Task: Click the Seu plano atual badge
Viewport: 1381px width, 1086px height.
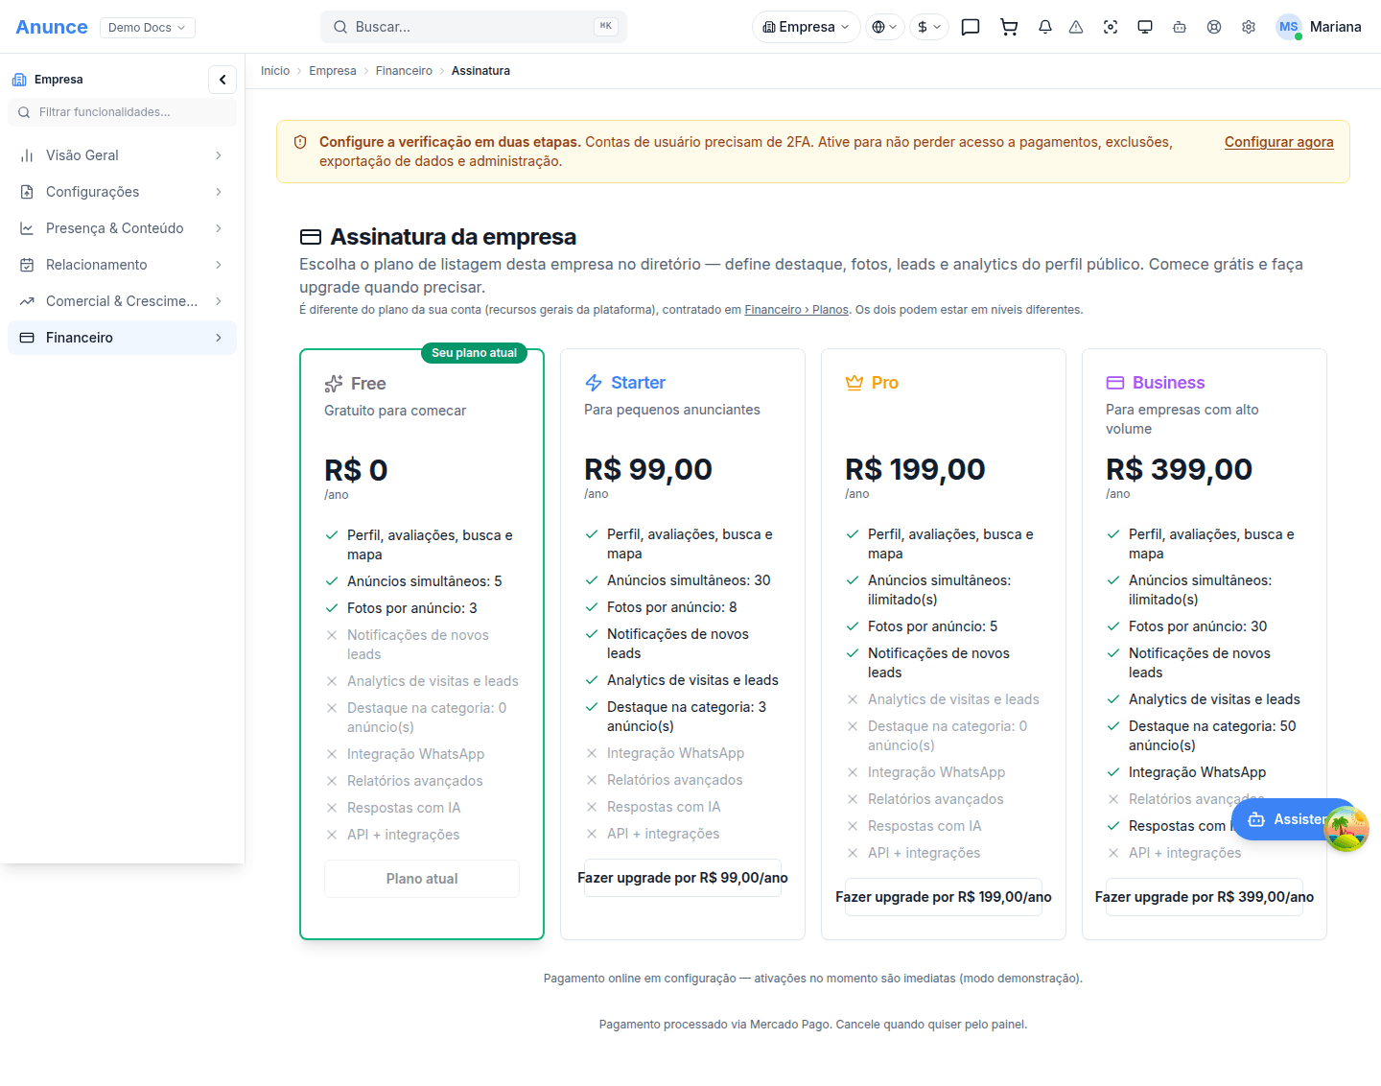Action: click(474, 353)
